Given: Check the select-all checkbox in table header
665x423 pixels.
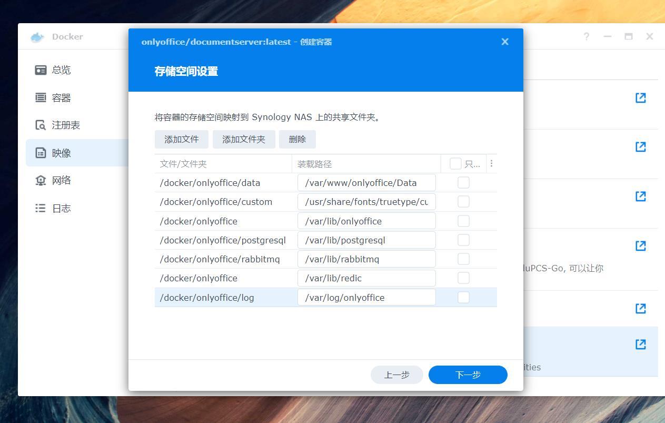Looking at the screenshot, I should pos(455,163).
